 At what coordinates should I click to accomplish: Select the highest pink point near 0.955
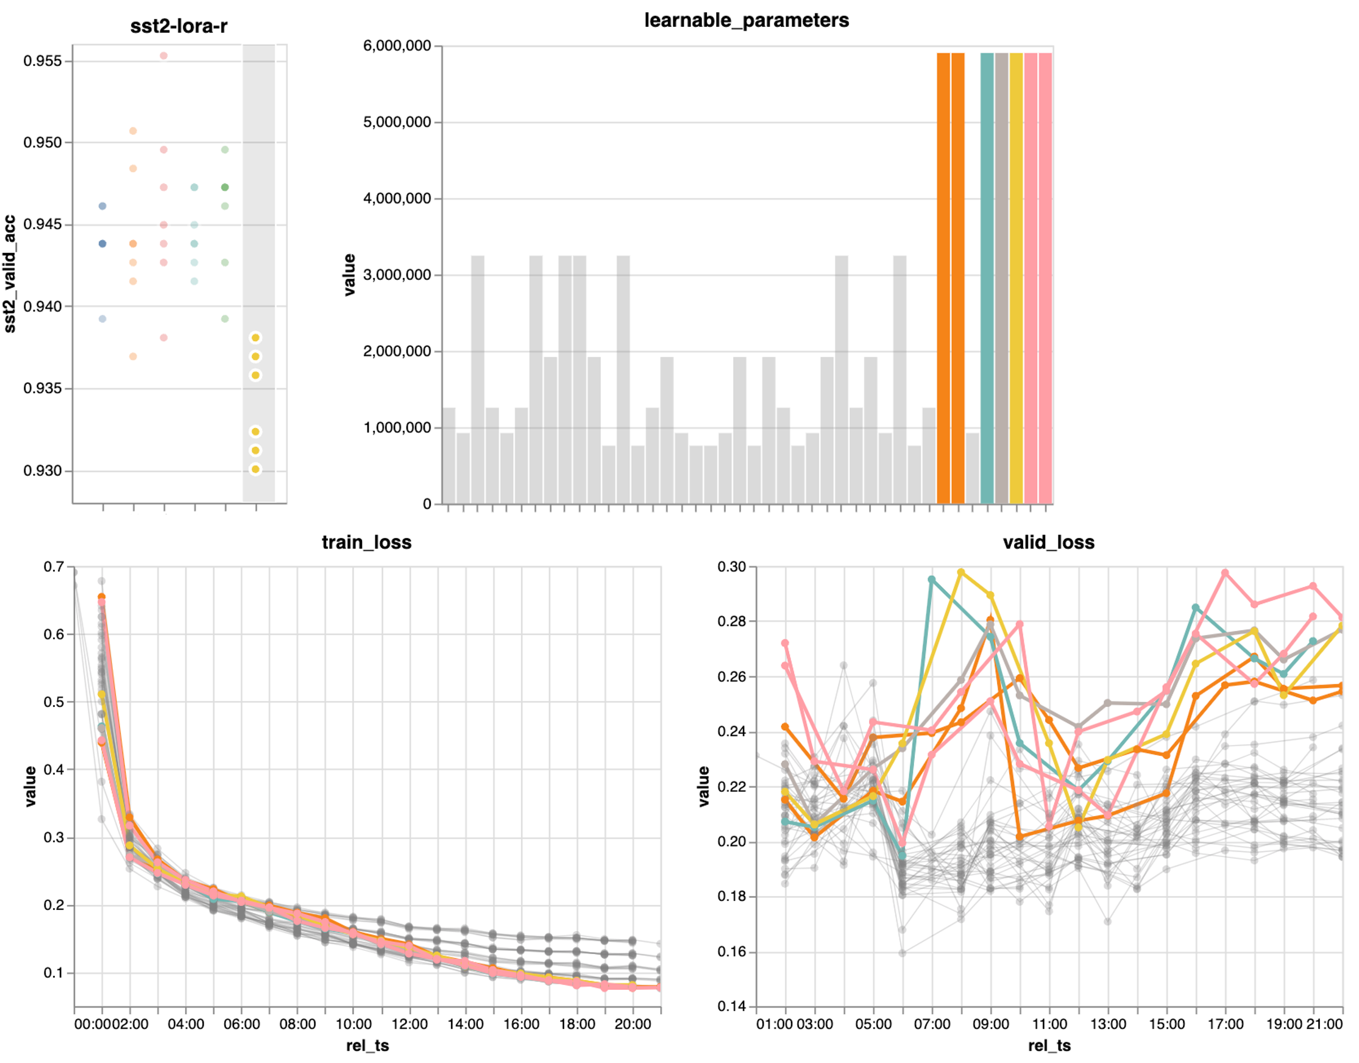[x=164, y=56]
